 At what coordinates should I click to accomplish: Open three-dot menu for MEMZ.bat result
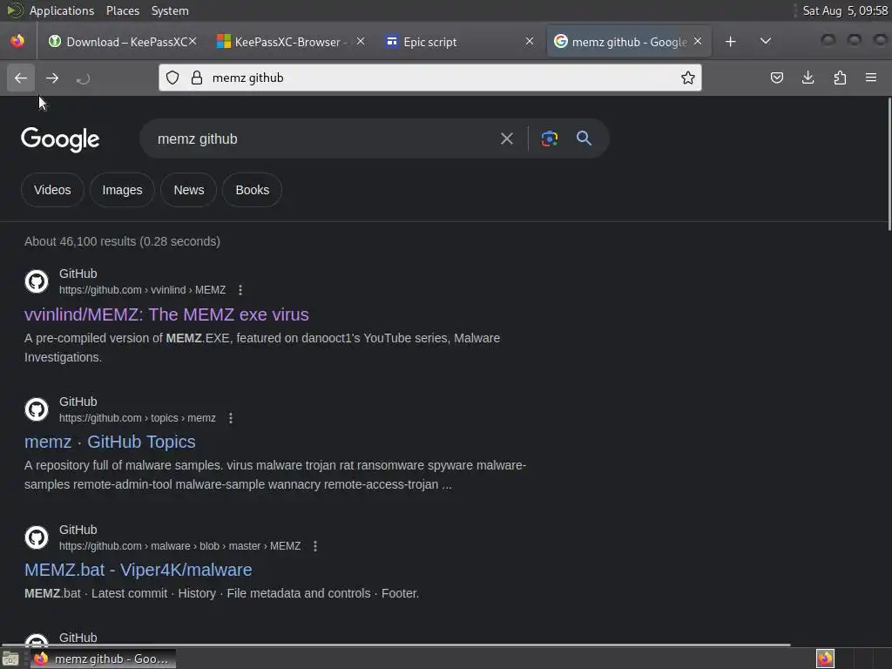tap(315, 546)
